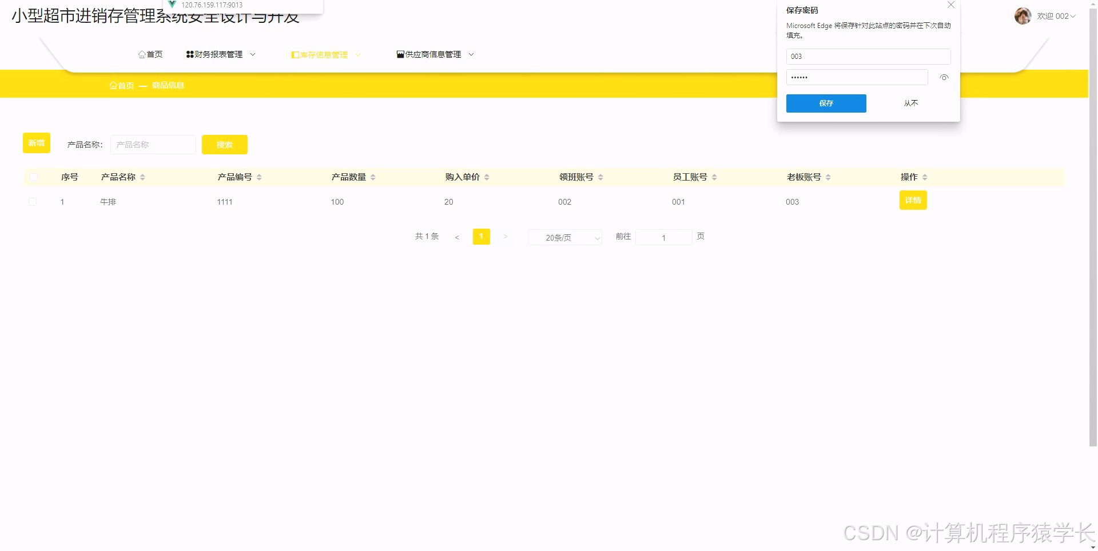Viewport: 1098px width, 551px height.
Task: Click the breadcrumb home icon next to 首页
Action: (113, 85)
